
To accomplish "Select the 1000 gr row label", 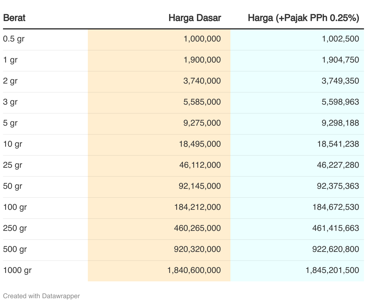I will click(x=17, y=270).
